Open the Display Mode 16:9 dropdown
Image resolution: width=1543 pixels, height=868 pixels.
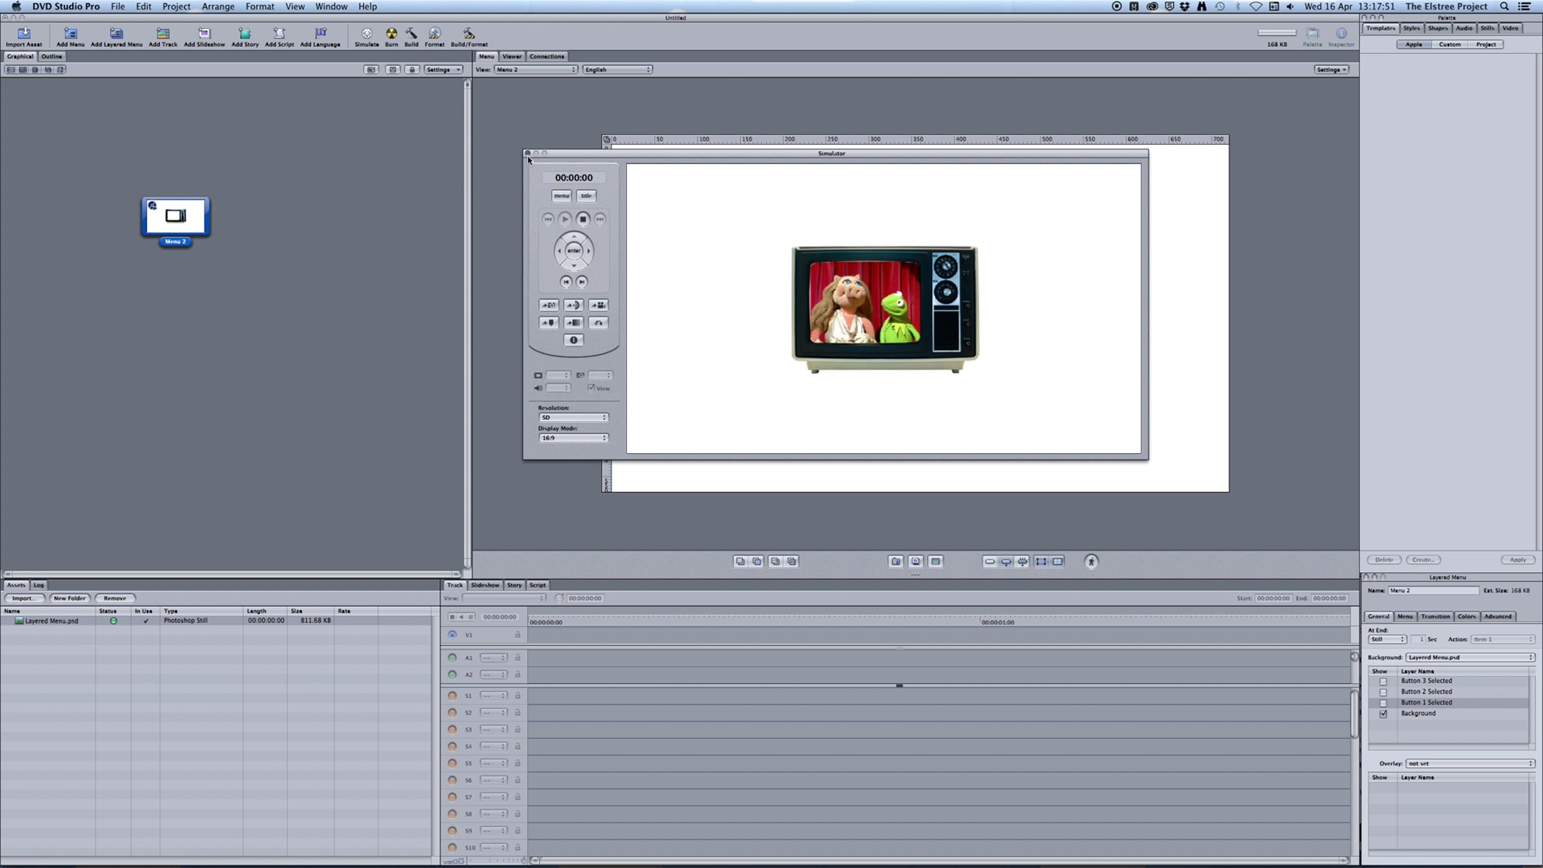point(573,438)
